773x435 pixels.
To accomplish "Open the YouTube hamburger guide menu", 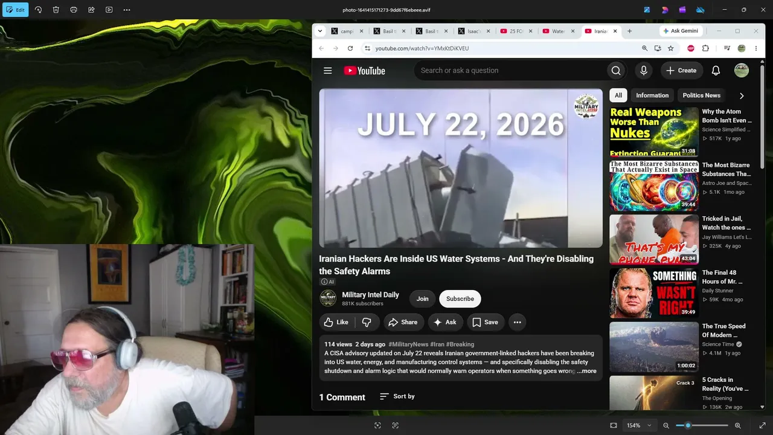I will point(328,71).
